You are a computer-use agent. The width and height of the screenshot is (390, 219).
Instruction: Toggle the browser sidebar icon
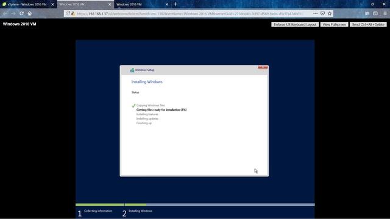[375, 13]
